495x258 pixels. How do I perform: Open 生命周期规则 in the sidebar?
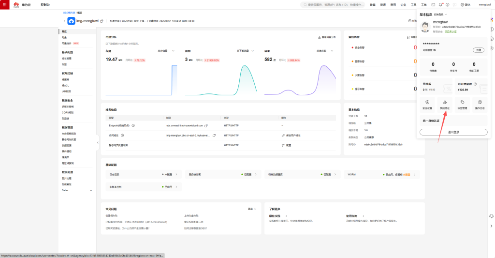coord(69,134)
